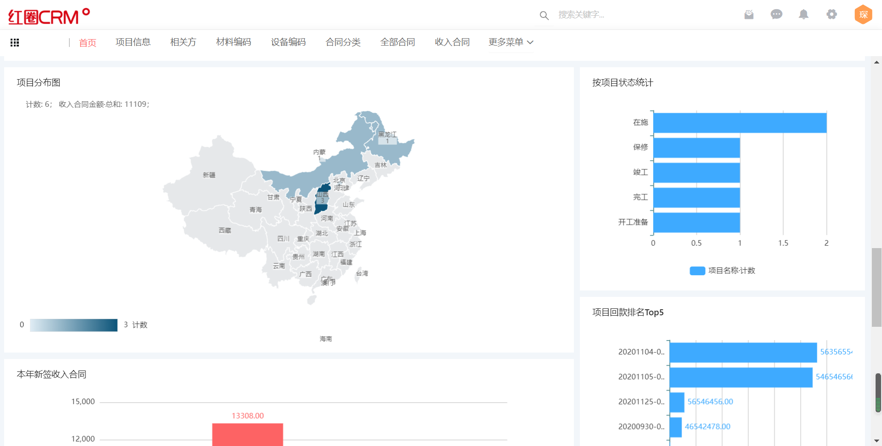Viewport: 882px width, 446px height.
Task: Toggle the 项目名称·计数 legend series
Action: click(x=722, y=271)
